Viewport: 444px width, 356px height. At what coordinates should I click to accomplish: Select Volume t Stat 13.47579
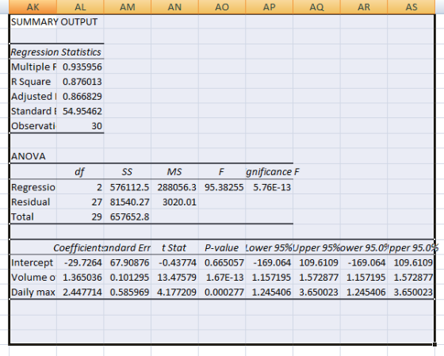(174, 278)
